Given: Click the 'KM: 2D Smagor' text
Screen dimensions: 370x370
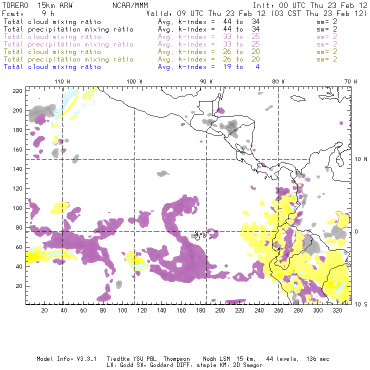Looking at the screenshot, I should pyautogui.click(x=240, y=365).
